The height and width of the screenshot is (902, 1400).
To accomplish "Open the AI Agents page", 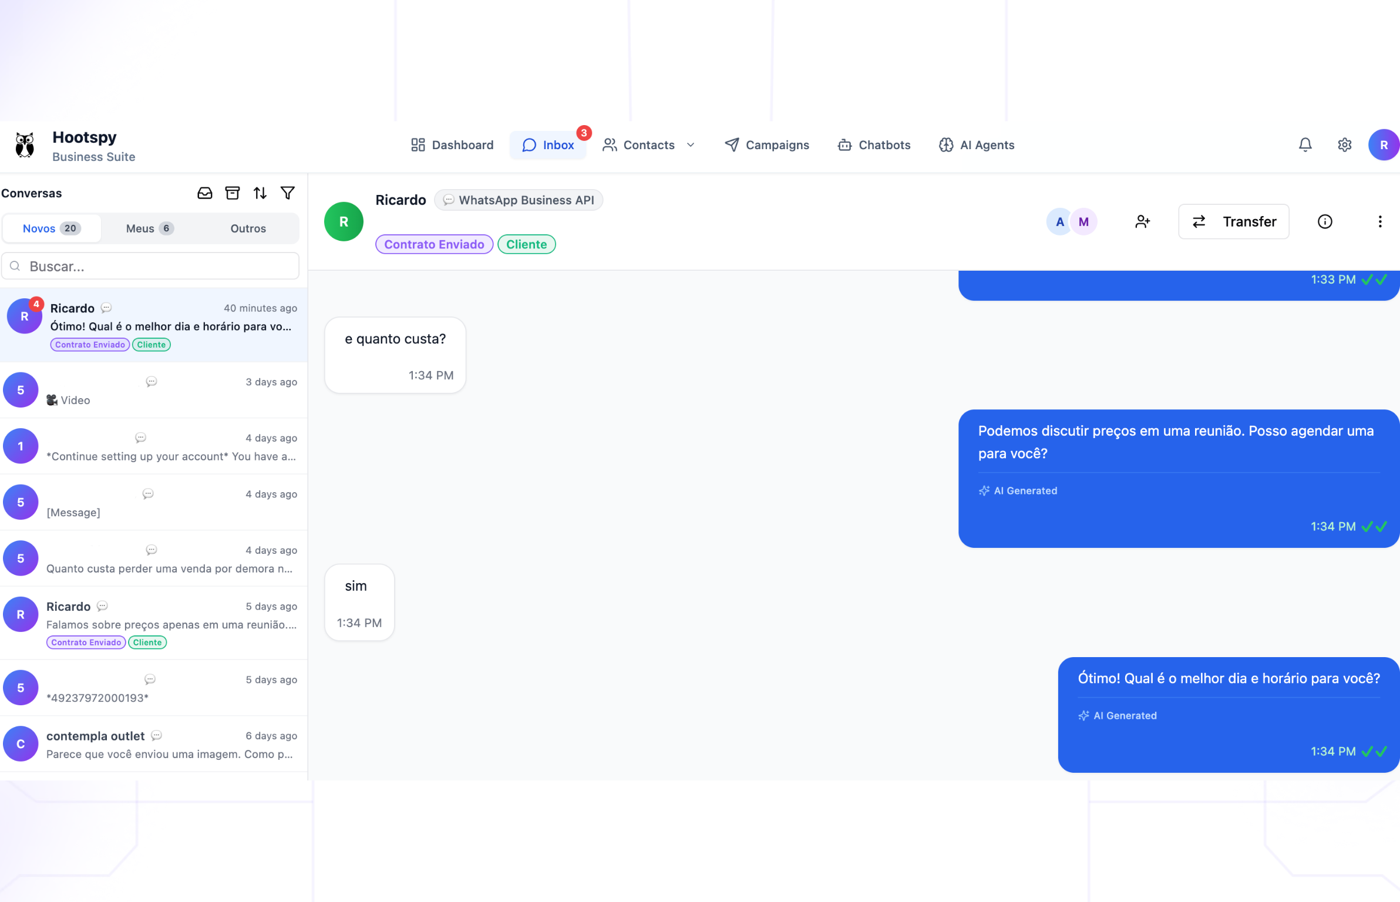I will (977, 145).
